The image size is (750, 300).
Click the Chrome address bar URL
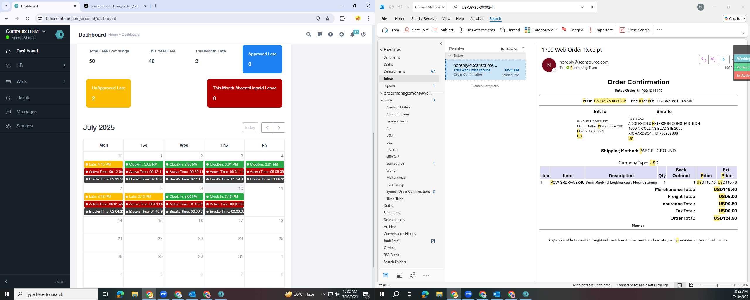(x=81, y=18)
